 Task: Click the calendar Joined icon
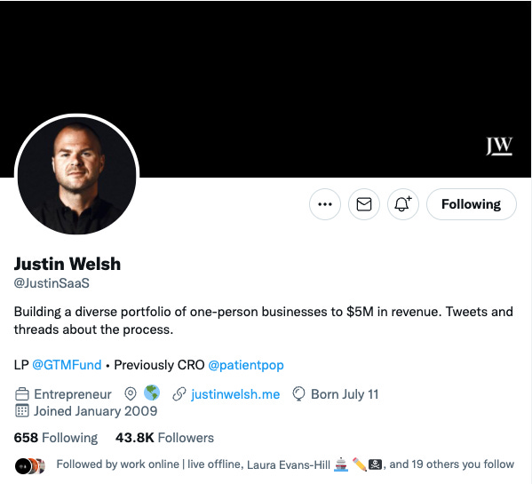22,411
